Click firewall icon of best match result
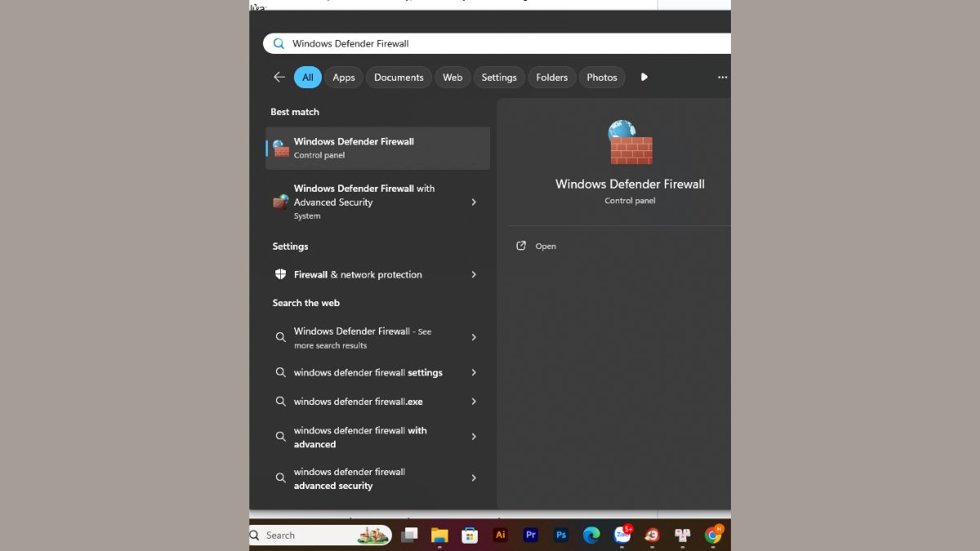 click(281, 148)
